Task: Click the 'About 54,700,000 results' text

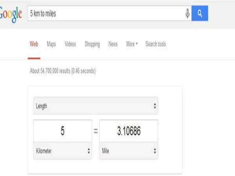Action: [x=63, y=71]
